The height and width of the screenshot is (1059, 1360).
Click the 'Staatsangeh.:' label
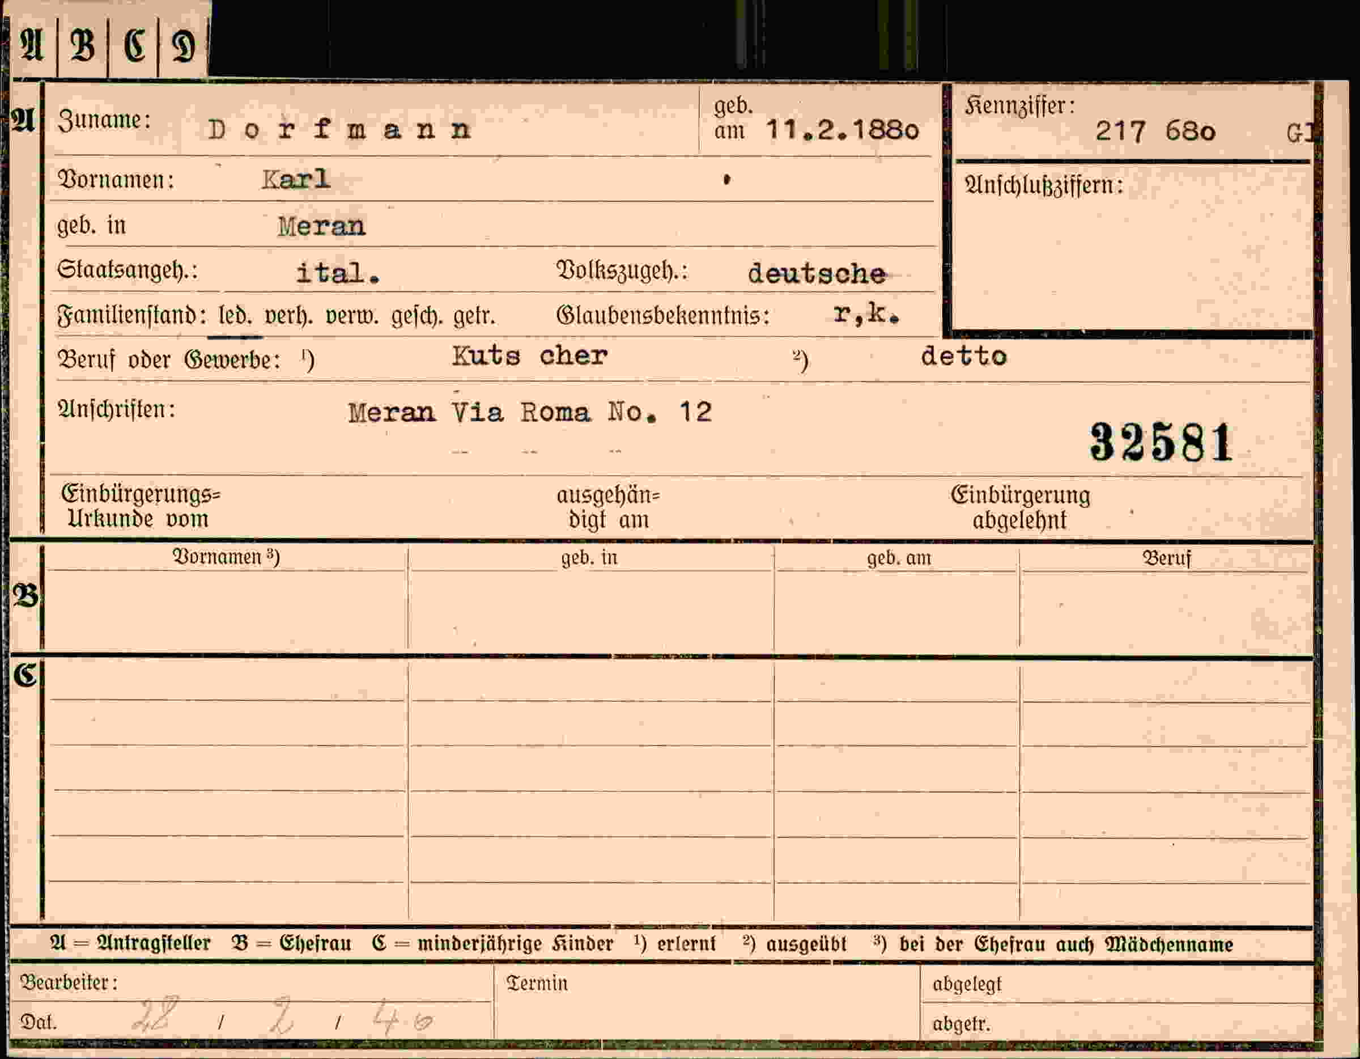click(x=127, y=270)
